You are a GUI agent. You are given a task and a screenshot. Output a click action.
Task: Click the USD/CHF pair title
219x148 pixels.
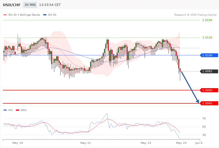tap(12, 5)
